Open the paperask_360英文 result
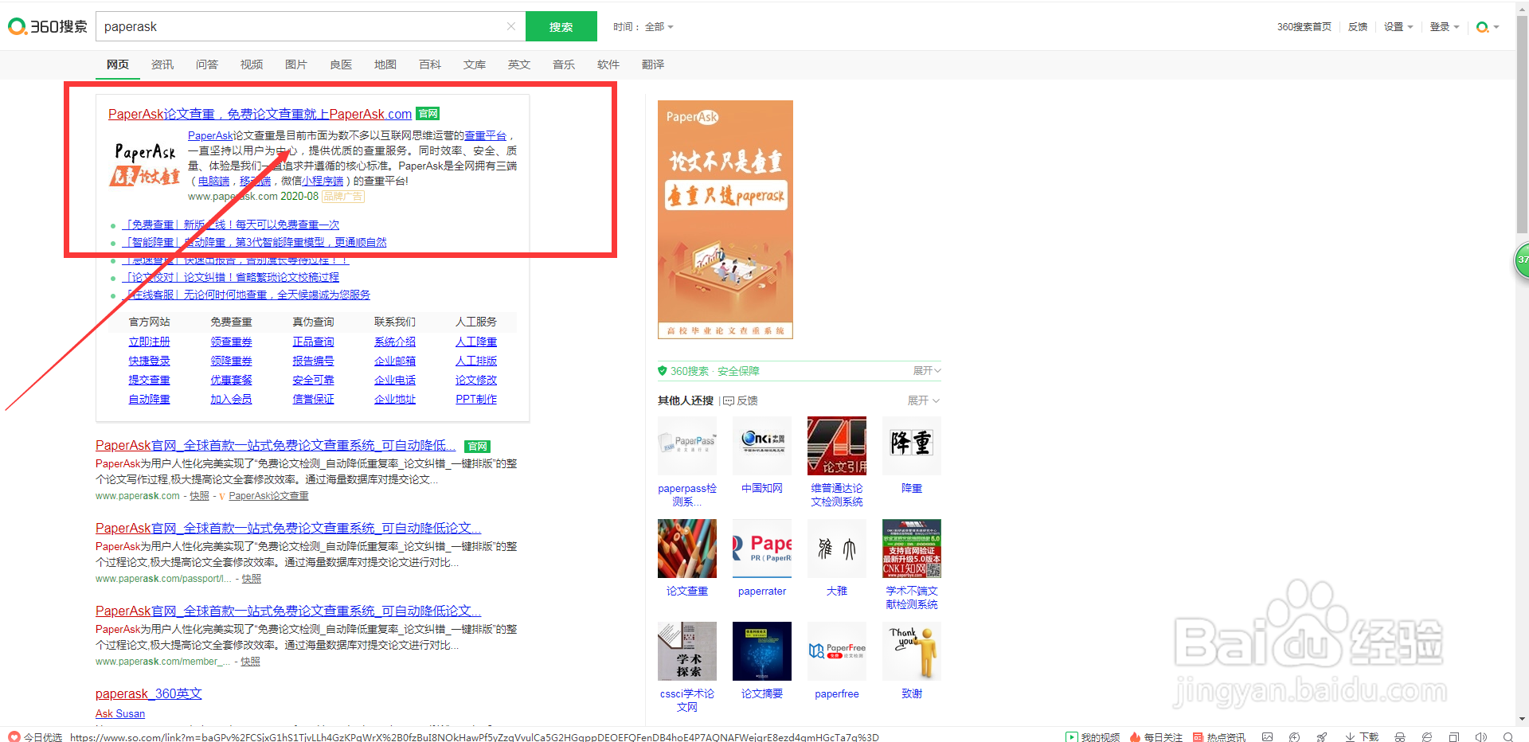This screenshot has width=1529, height=742. [149, 693]
